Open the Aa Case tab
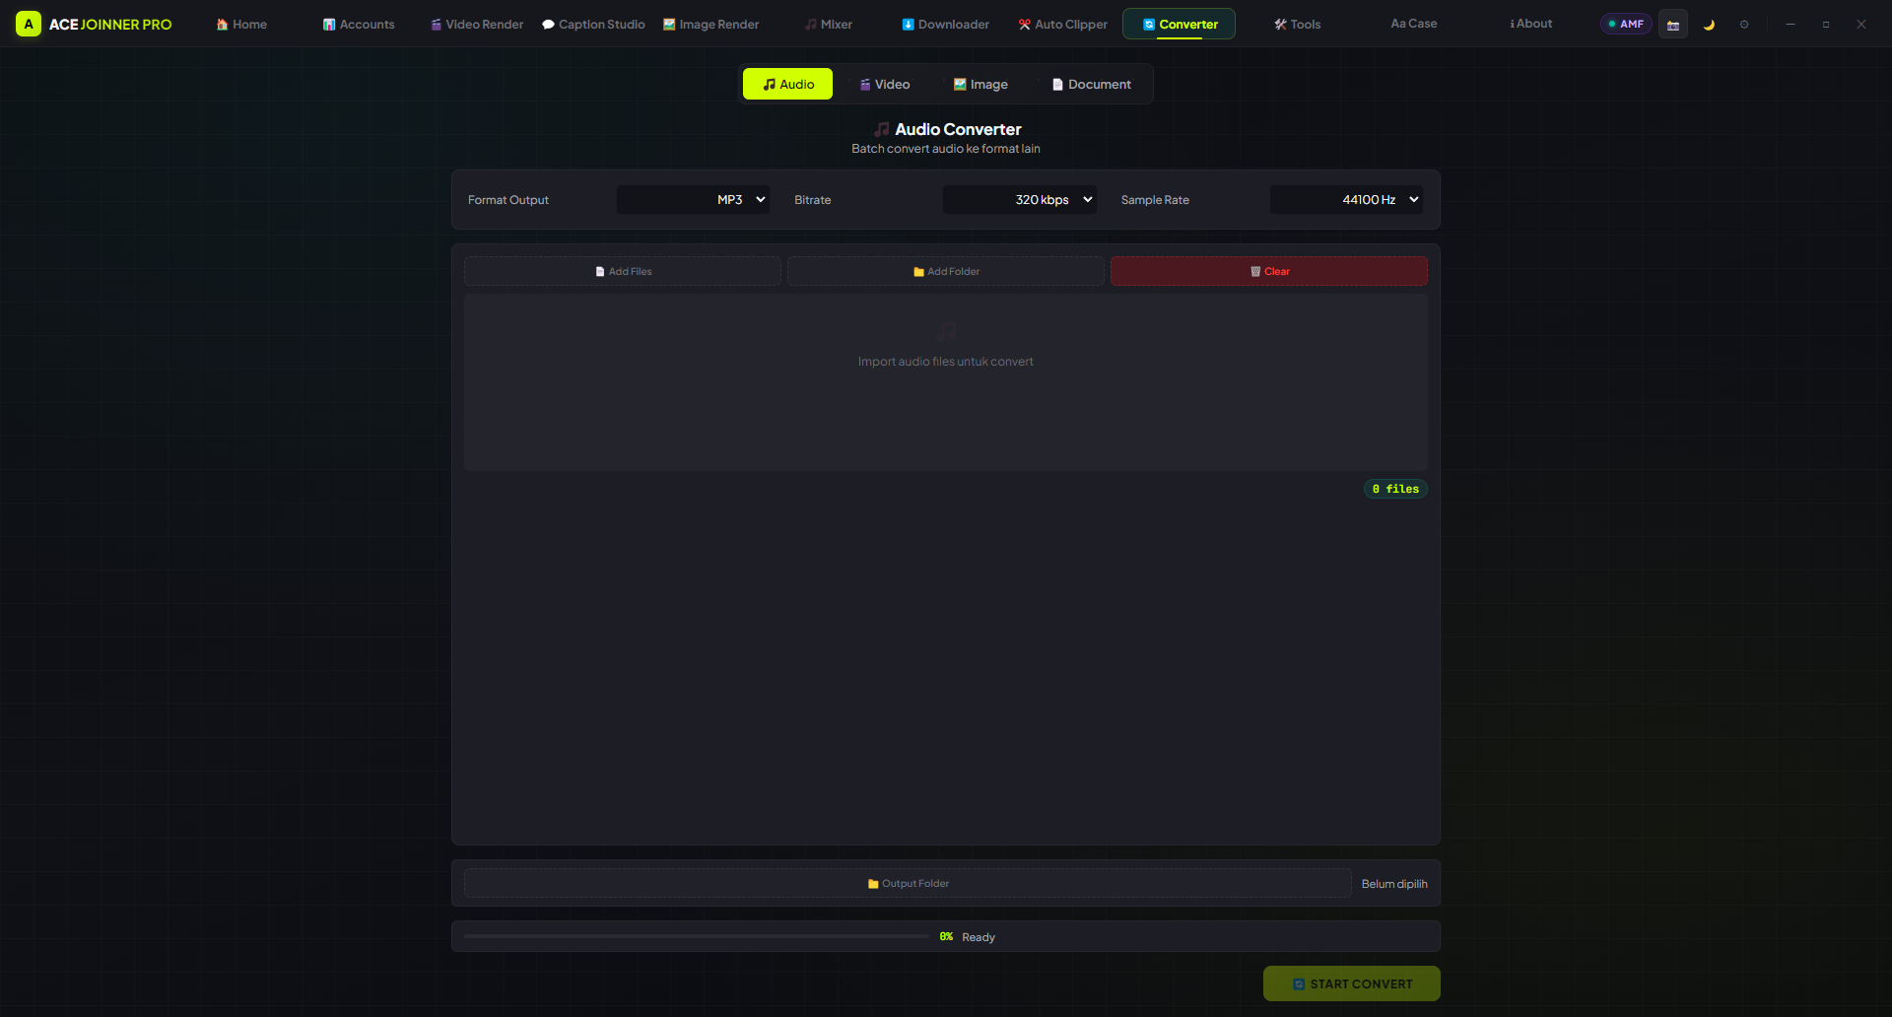Screen dimensions: 1892x1017 [1414, 24]
